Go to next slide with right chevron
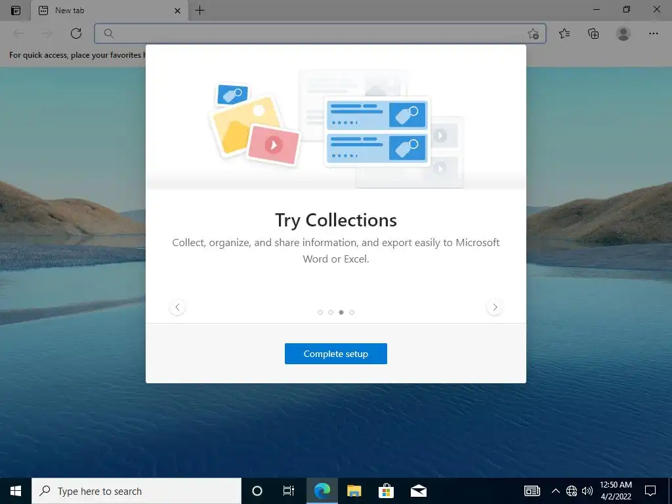Viewport: 672px width, 504px height. 495,307
